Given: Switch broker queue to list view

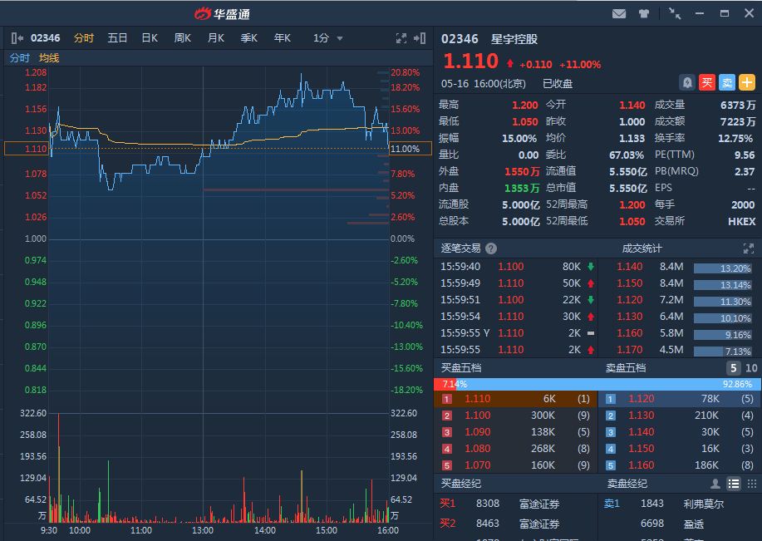Looking at the screenshot, I should coord(734,484).
